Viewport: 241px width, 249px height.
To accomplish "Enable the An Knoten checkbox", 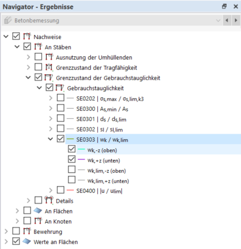I will click(27, 221).
